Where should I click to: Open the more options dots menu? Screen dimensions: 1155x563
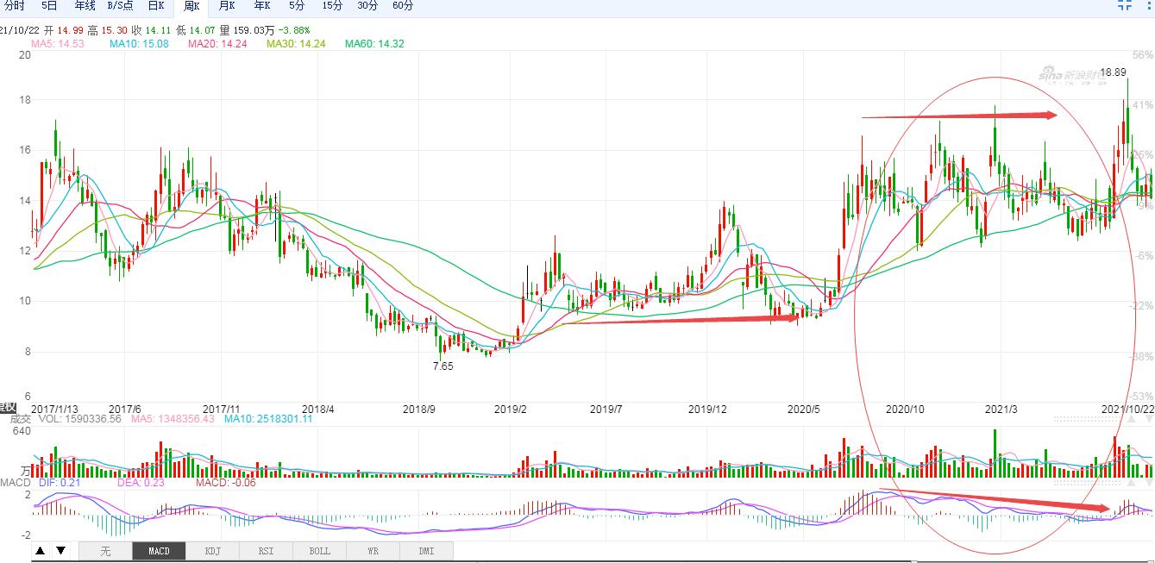pos(1149,5)
